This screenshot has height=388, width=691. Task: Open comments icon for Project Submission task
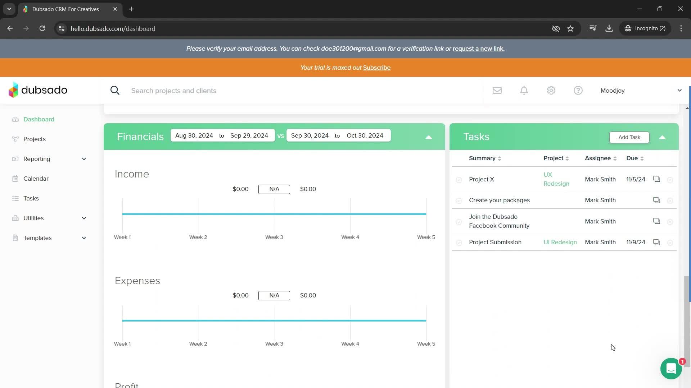(656, 242)
